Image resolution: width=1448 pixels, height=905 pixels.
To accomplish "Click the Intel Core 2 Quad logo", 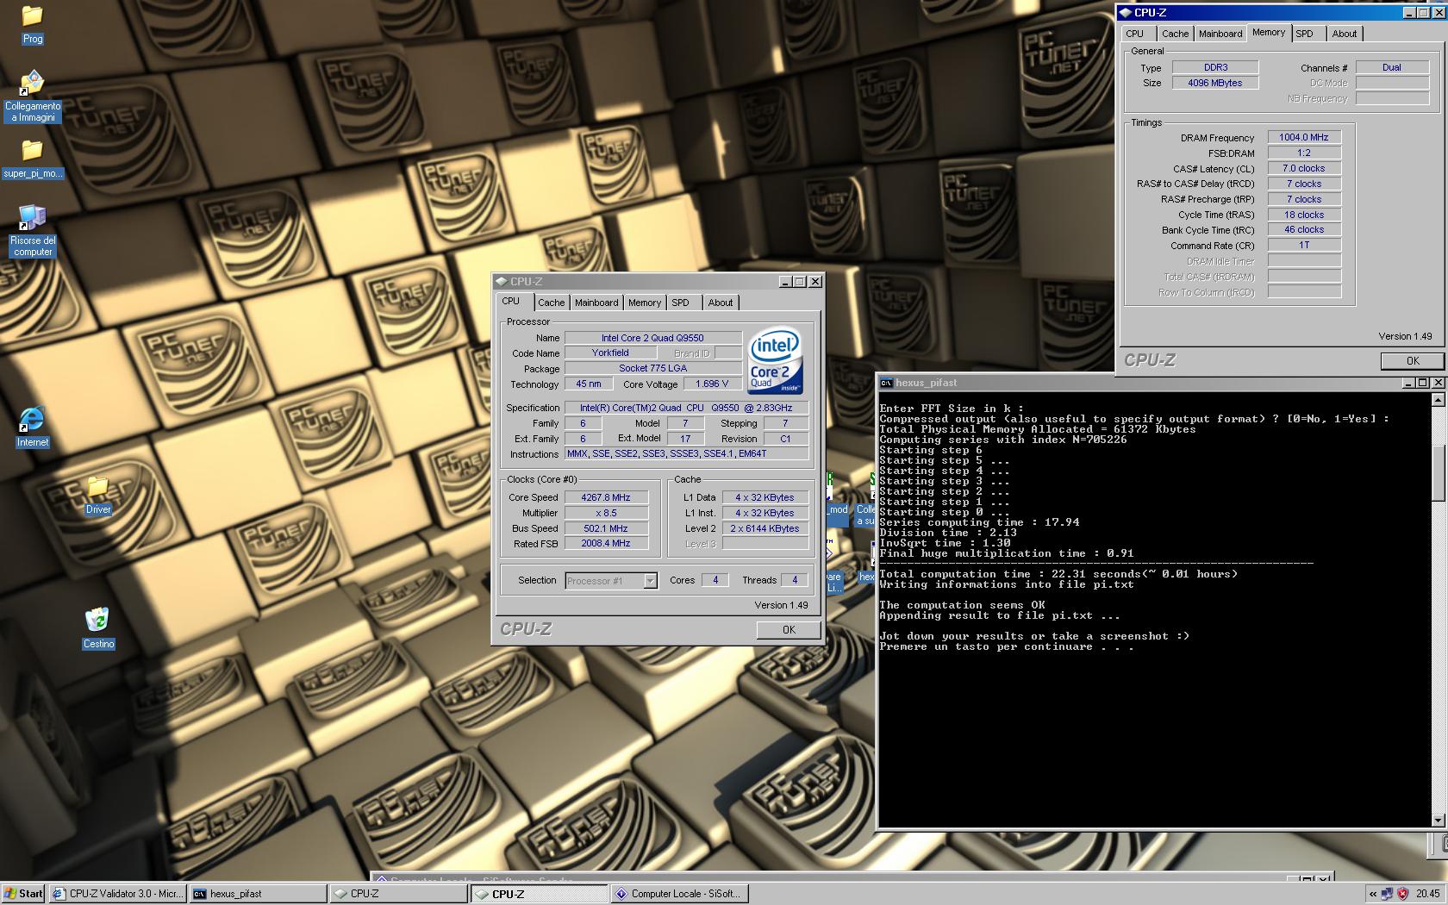I will tap(776, 361).
